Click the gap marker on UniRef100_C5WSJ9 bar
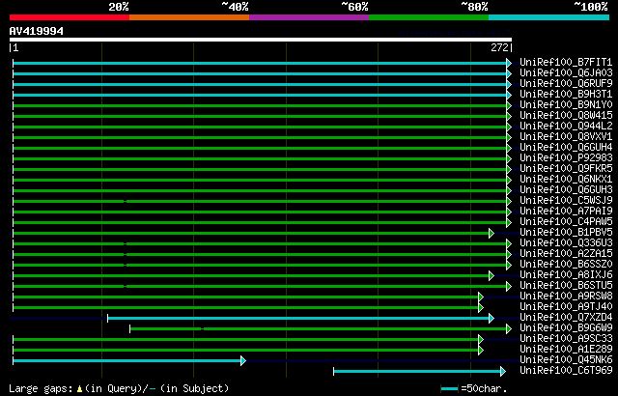 click(x=125, y=201)
